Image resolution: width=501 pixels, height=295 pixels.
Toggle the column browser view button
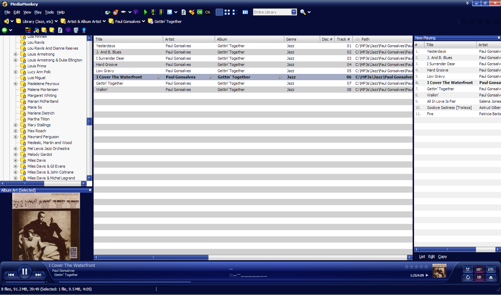click(245, 12)
